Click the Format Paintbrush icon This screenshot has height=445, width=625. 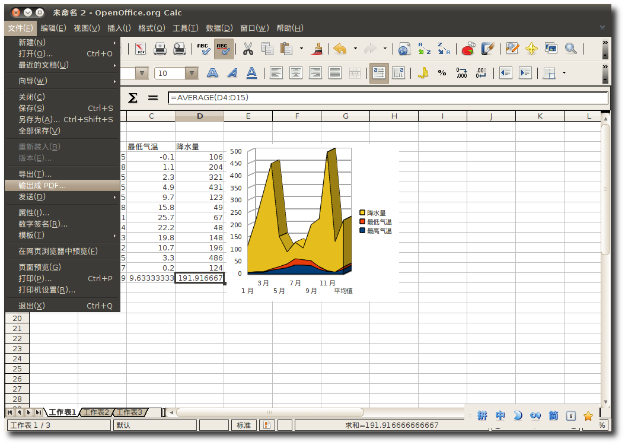coord(317,49)
